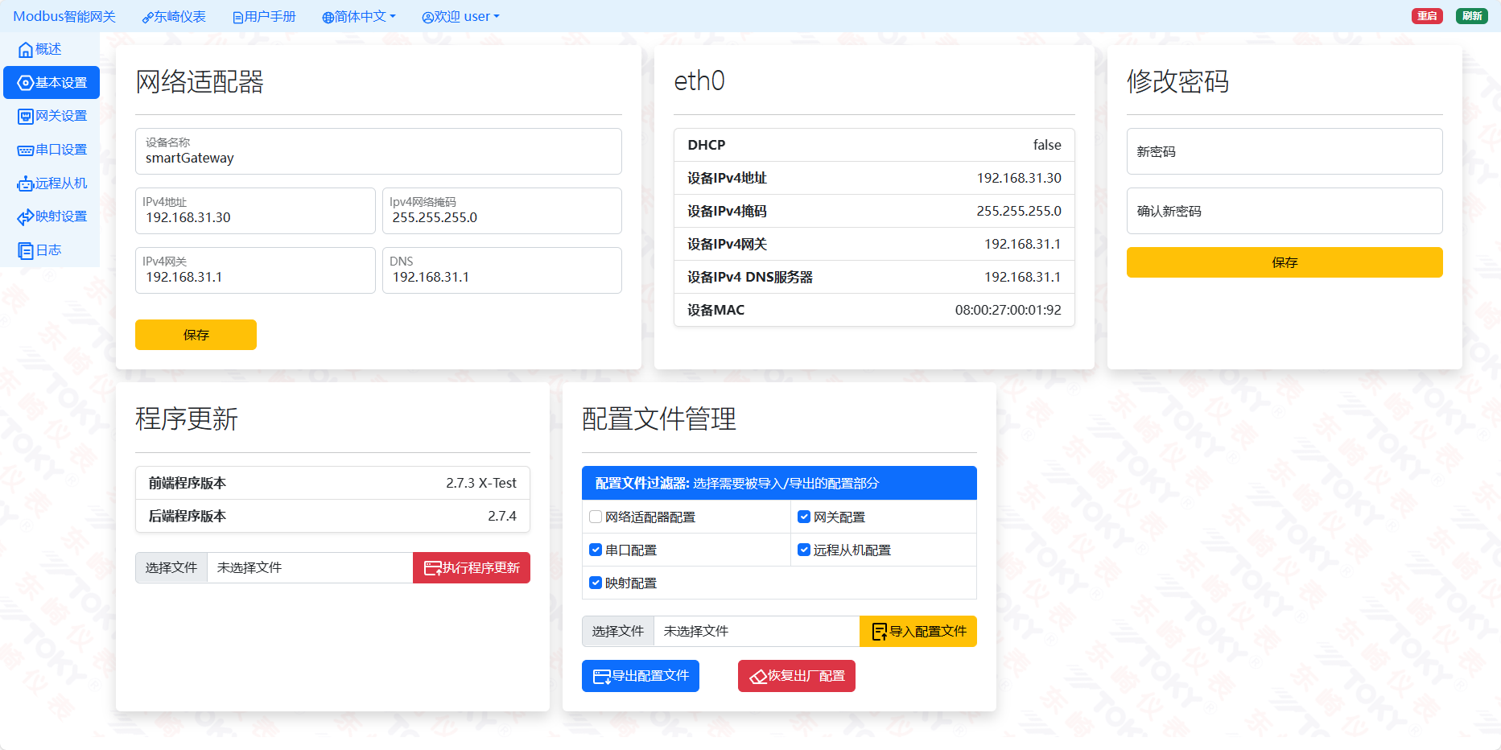
Task: Click the MAC value 08:00:27:00:01:92
Action: pos(1008,310)
